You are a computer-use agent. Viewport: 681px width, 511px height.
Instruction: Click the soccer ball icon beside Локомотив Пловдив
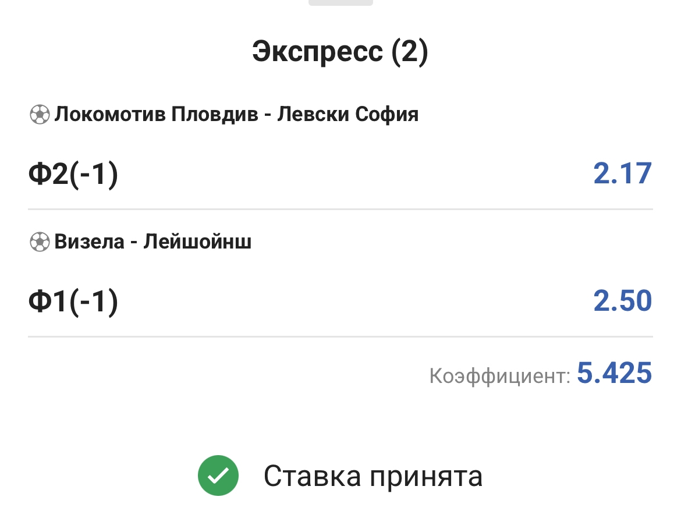[x=39, y=115]
